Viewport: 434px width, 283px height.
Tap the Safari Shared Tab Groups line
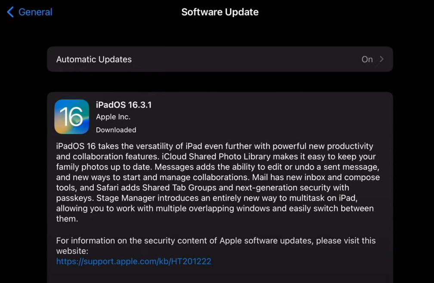(x=203, y=188)
